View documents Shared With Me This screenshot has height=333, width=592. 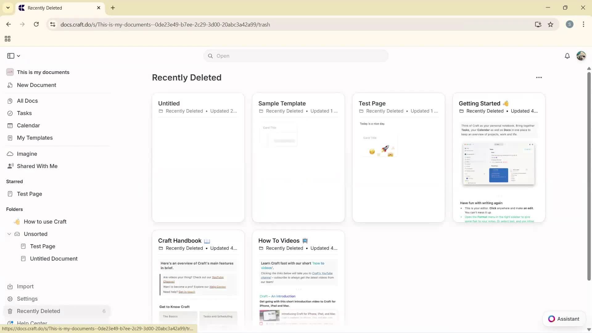pos(37,166)
